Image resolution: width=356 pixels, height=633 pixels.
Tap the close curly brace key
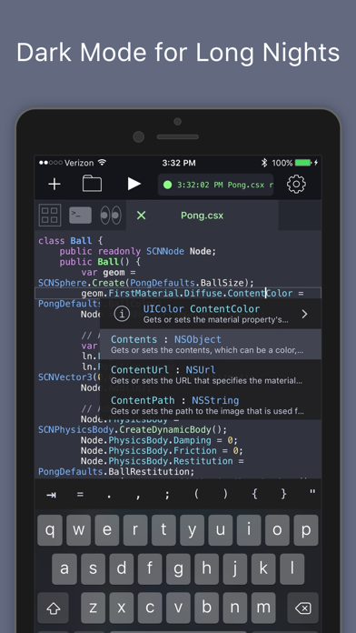pos(283,494)
